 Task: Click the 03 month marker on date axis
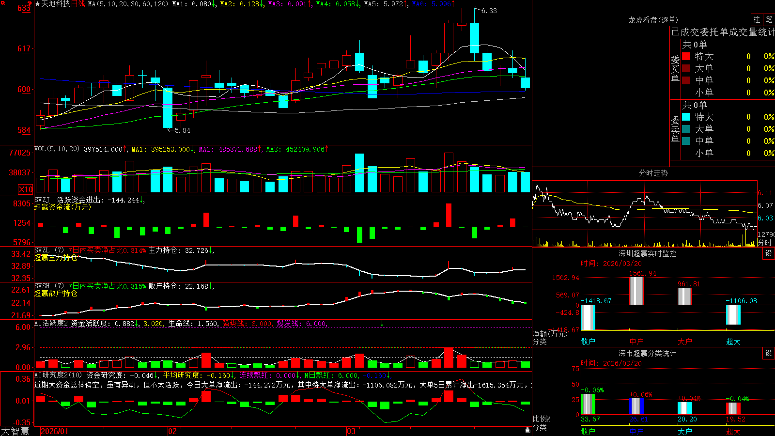pos(351,431)
